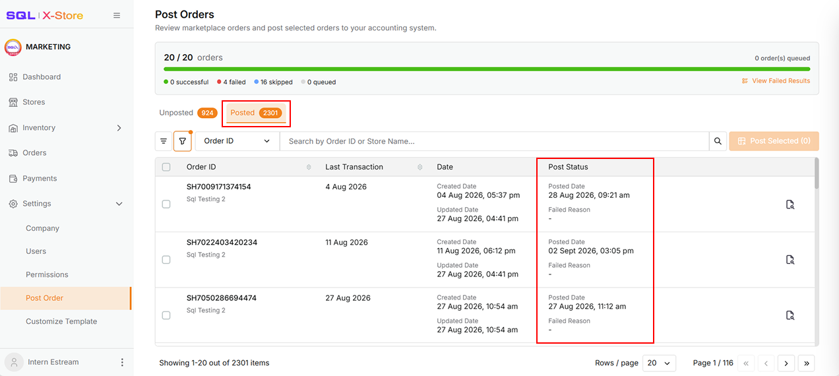Viewport: 839px width, 376px height.
Task: Toggle the select-all header checkbox
Action: coord(166,168)
